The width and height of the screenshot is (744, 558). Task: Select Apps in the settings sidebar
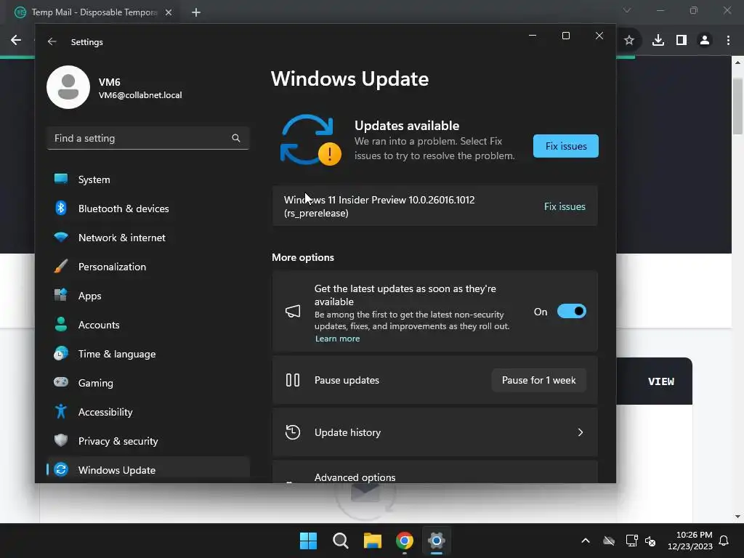pyautogui.click(x=148, y=296)
